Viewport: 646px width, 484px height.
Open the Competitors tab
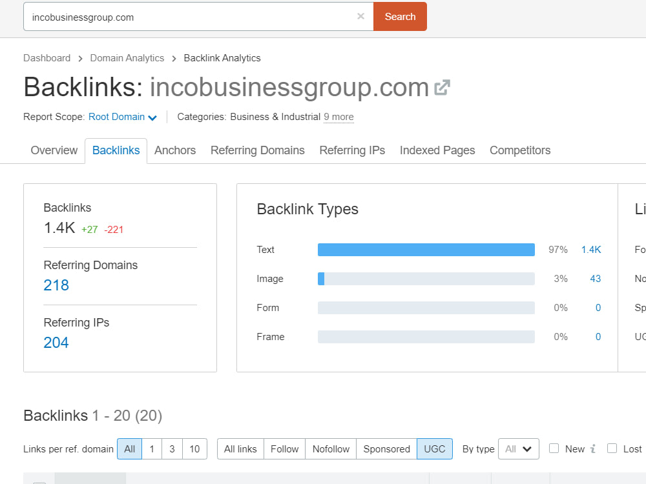[x=520, y=150]
